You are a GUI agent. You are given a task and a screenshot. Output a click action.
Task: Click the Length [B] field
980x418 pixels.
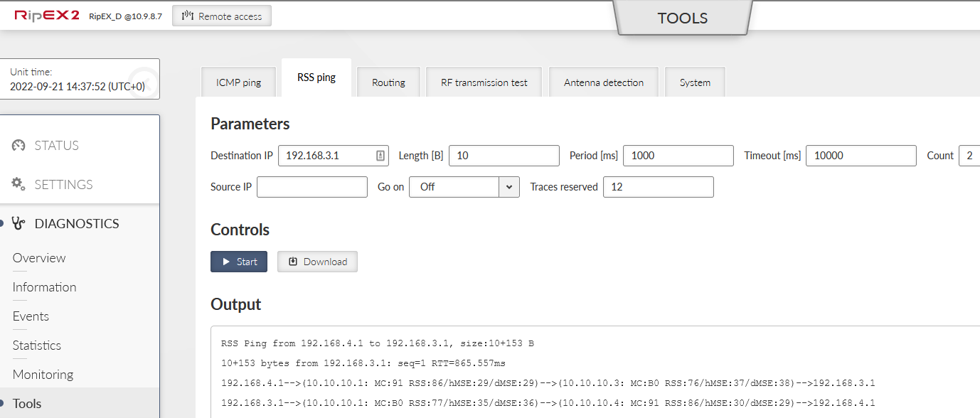[504, 156]
